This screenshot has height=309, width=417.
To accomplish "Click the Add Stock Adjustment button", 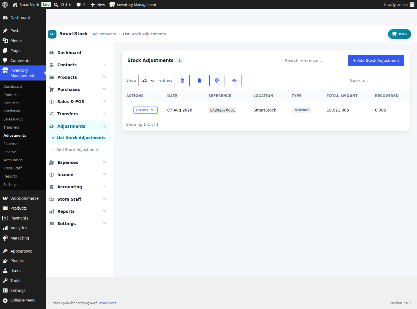I will 376,61.
